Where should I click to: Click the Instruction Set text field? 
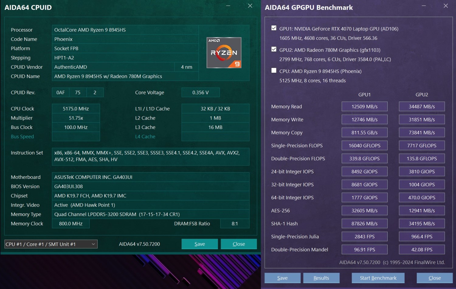[x=150, y=156]
